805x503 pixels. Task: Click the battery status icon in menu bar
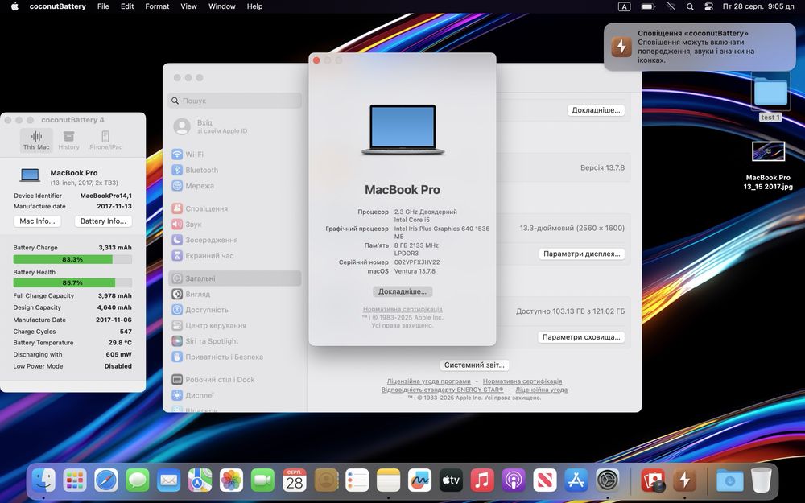[648, 6]
